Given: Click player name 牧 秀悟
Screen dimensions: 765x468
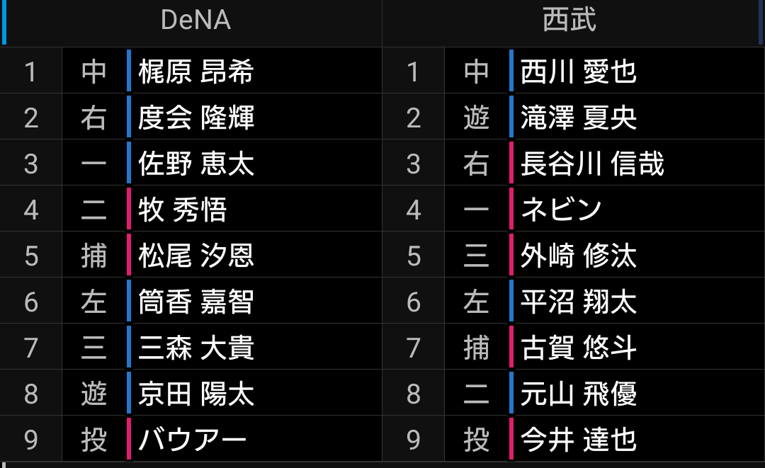Looking at the screenshot, I should click(183, 210).
